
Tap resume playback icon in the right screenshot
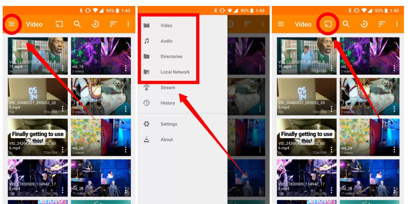pos(364,24)
